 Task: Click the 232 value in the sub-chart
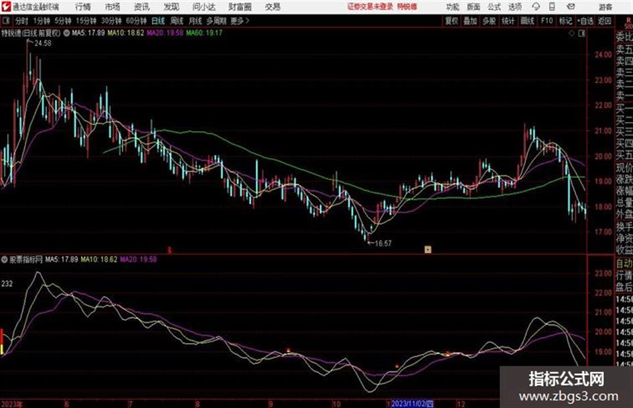[7, 284]
